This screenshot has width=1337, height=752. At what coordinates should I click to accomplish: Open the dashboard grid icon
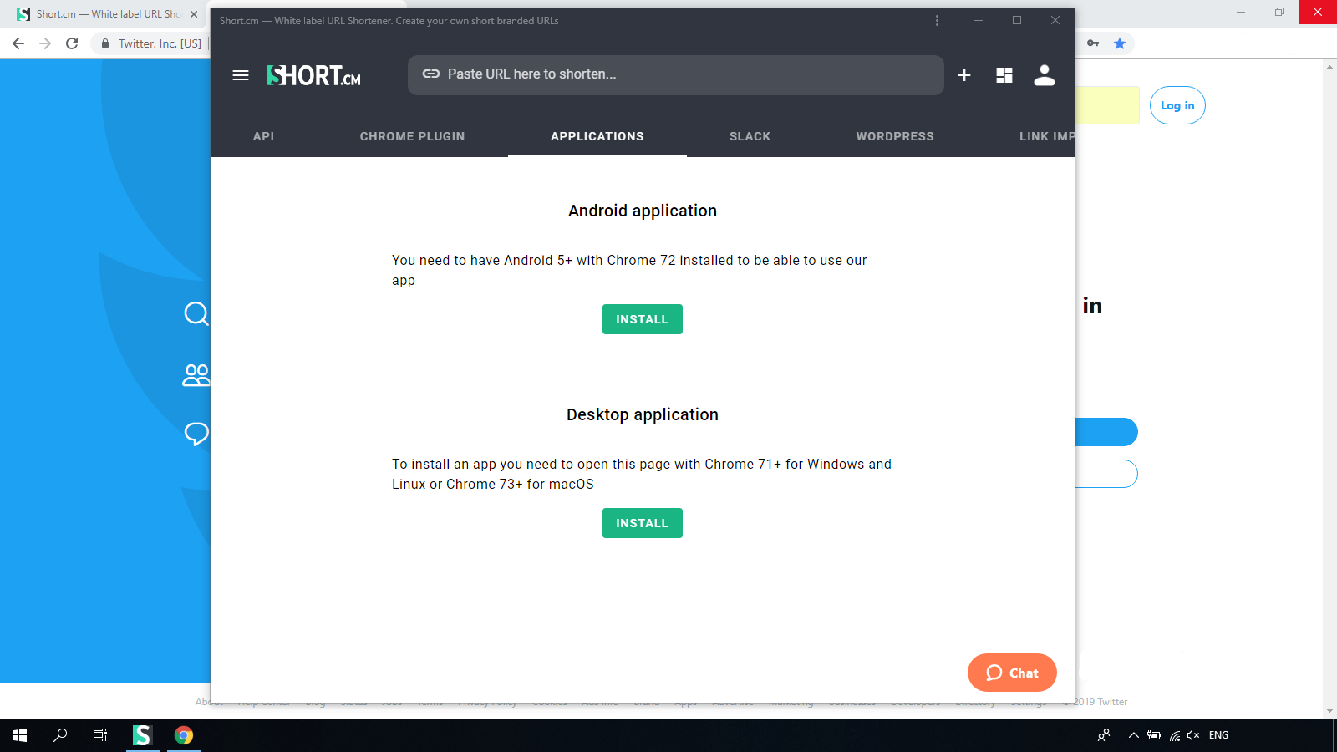pos(1004,75)
